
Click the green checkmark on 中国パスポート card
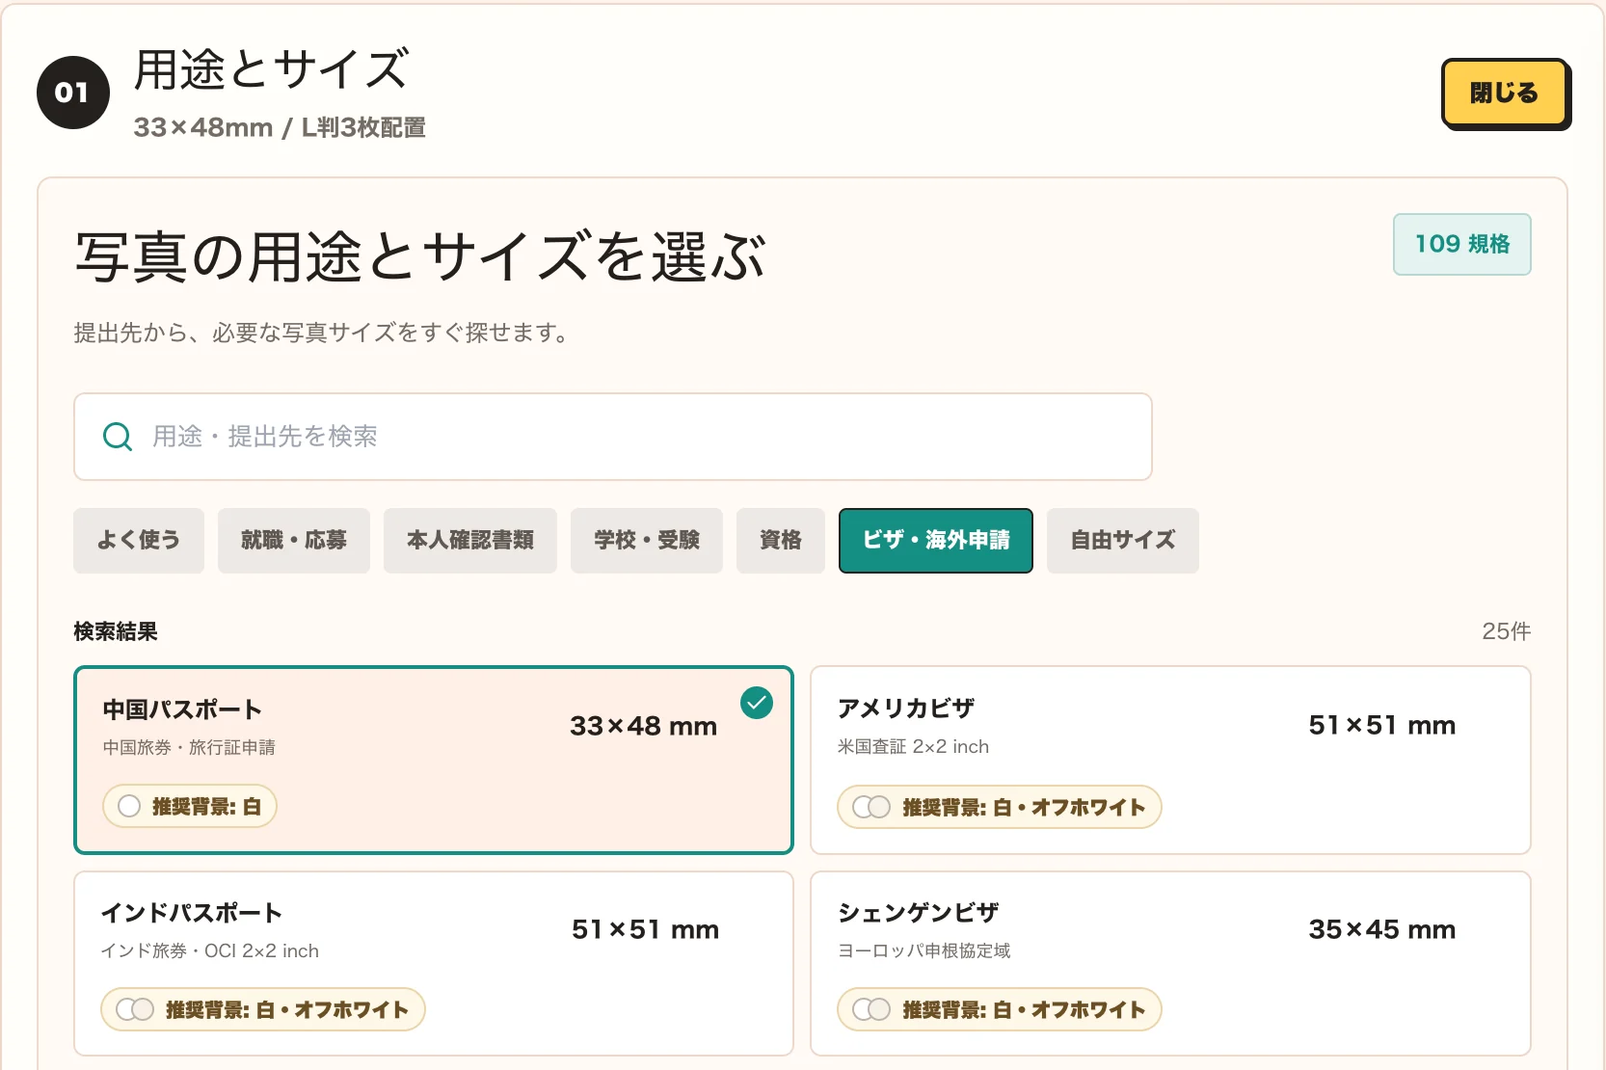click(x=757, y=703)
